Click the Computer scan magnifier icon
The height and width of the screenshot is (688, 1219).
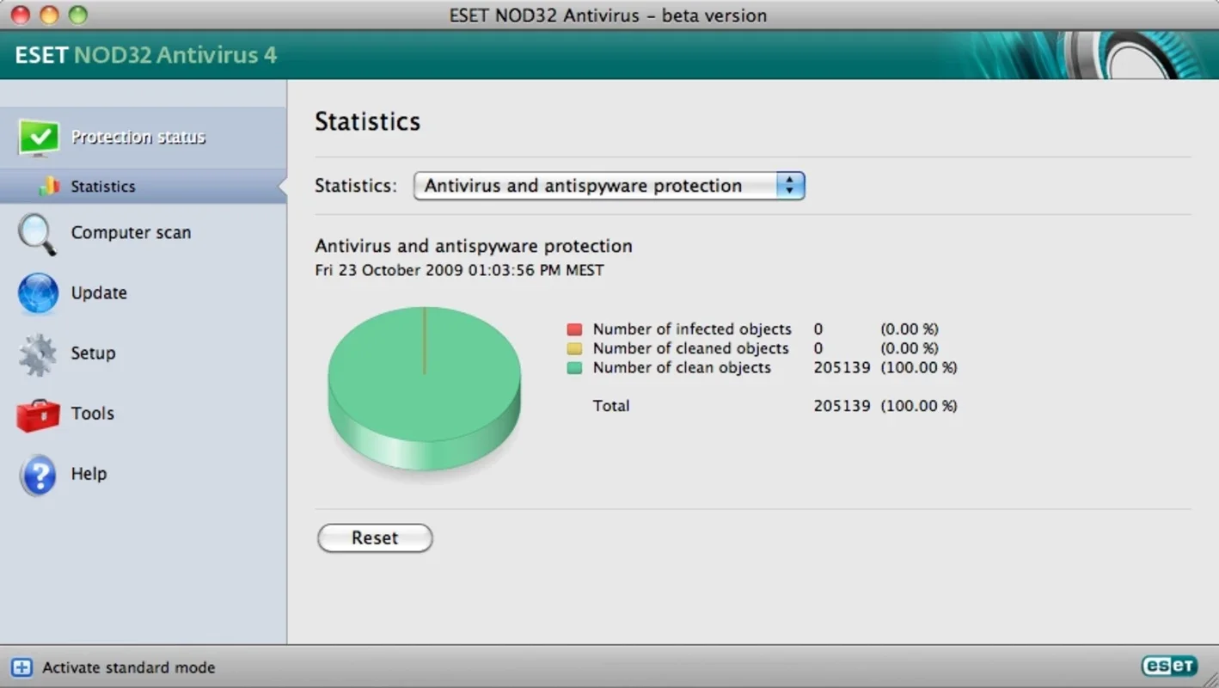pos(38,234)
